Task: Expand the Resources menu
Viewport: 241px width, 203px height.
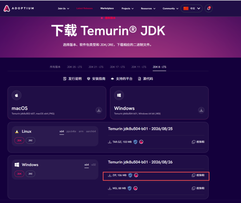Action: pos(148,9)
